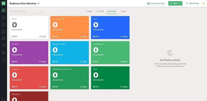The height and width of the screenshot is (101, 207).
Task: Expand the Embrace Your Destiny workspace chevron
Action: [39, 4]
